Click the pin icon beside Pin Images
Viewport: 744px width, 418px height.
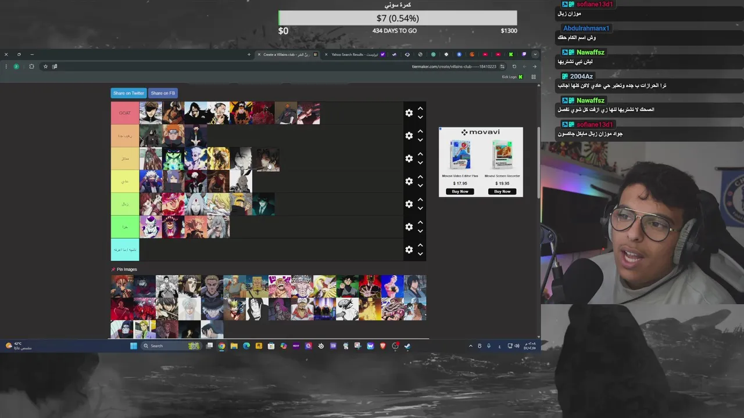pyautogui.click(x=113, y=269)
